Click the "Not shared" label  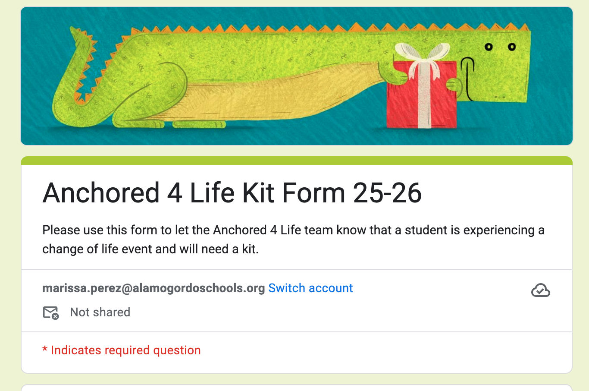tap(100, 312)
